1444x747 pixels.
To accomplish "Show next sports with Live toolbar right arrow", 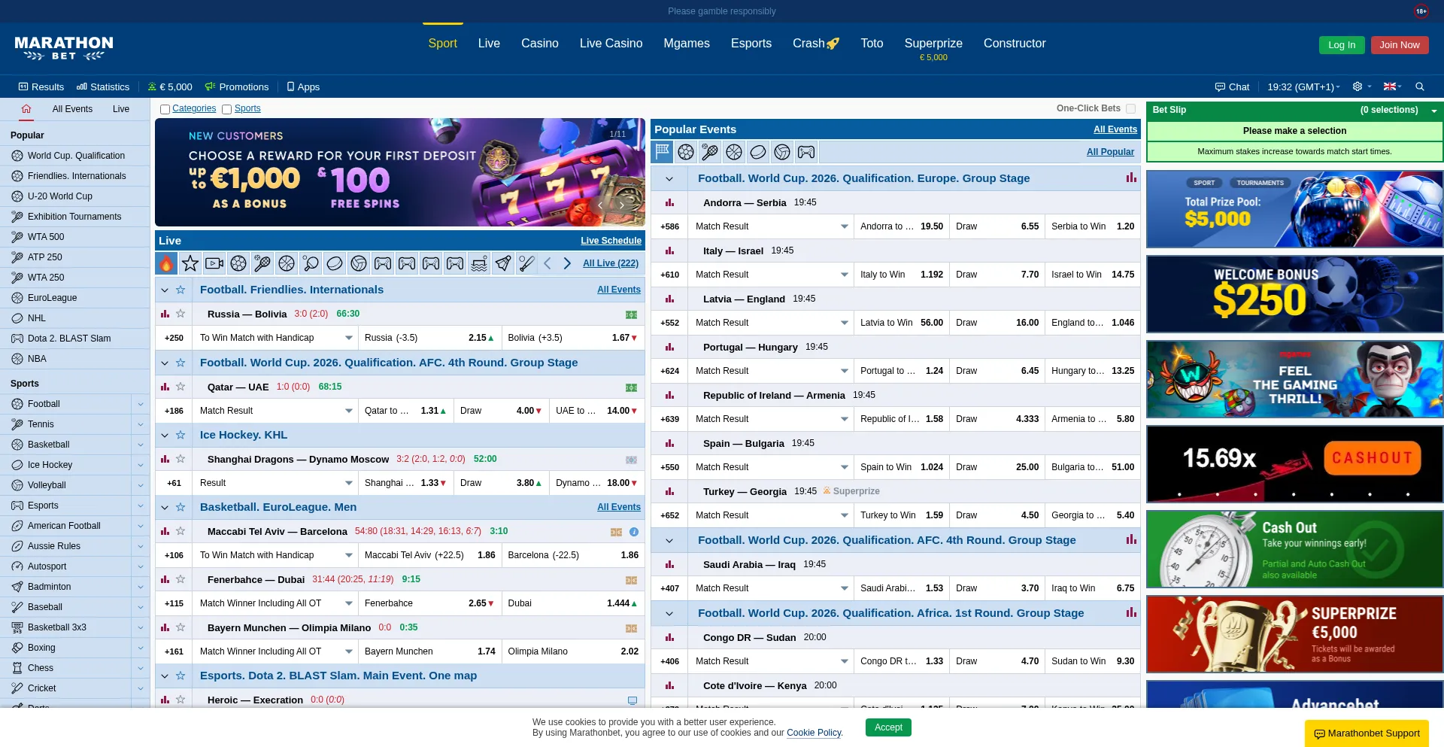I will 567,263.
